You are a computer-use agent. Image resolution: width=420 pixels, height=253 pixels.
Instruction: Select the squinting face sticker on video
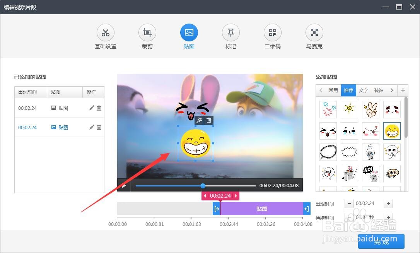(x=192, y=111)
